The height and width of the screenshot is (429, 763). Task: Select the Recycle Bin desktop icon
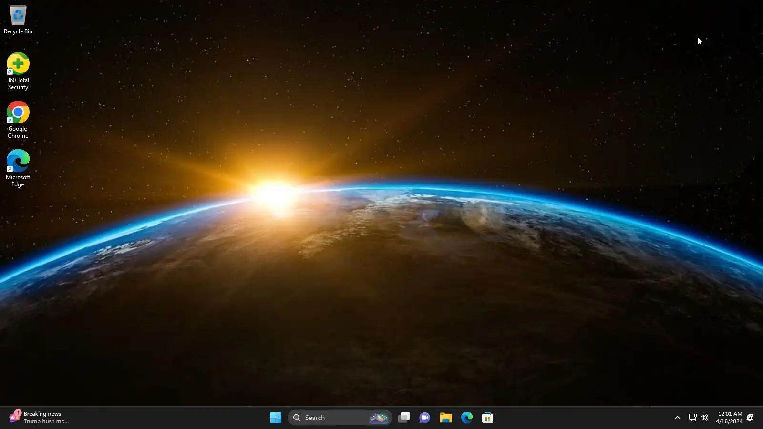pos(18,20)
